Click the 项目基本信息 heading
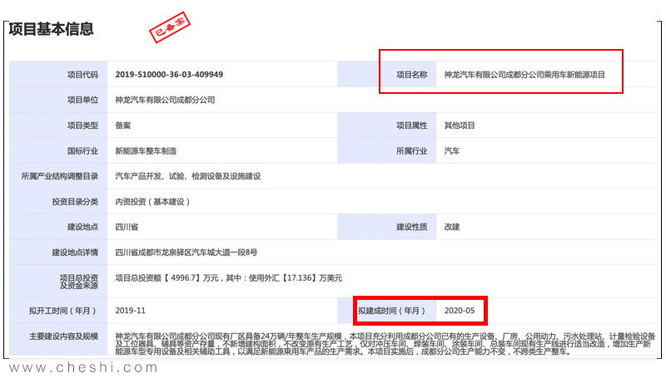Image resolution: width=666 pixels, height=378 pixels. click(x=51, y=29)
